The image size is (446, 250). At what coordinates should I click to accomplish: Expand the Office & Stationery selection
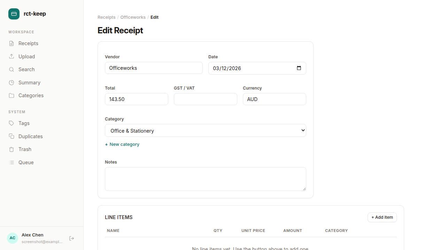click(205, 130)
